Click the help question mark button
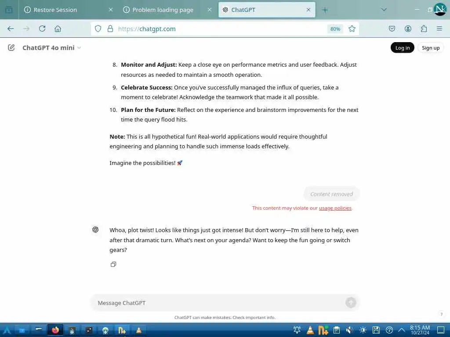The width and height of the screenshot is (450, 337). coord(441,314)
